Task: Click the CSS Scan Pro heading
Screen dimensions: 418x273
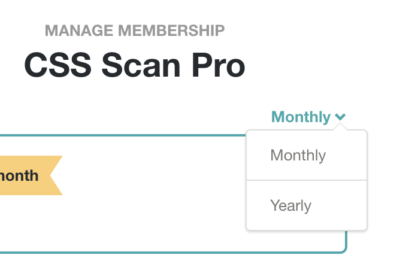Action: point(134,65)
